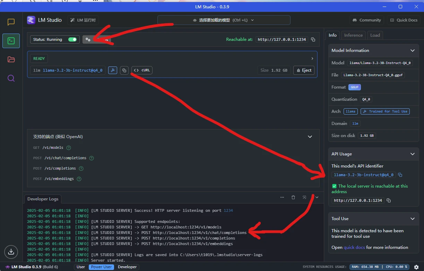The width and height of the screenshot is (424, 271).
Task: Open the Developer terminal section in sidebar
Action: click(11, 41)
